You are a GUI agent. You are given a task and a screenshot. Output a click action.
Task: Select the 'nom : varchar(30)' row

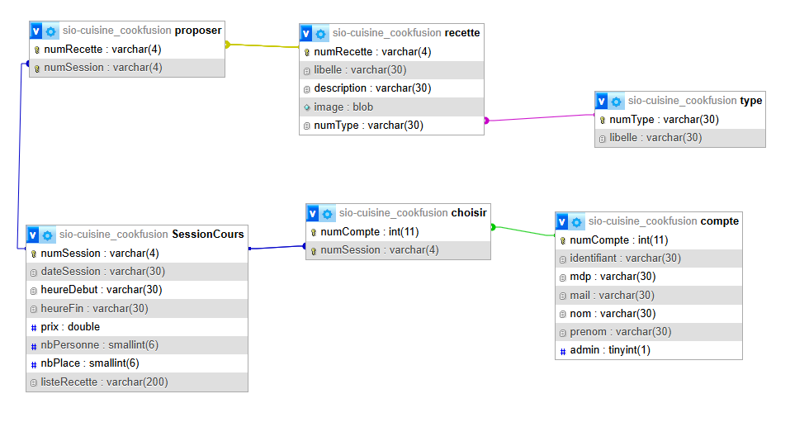coord(649,313)
